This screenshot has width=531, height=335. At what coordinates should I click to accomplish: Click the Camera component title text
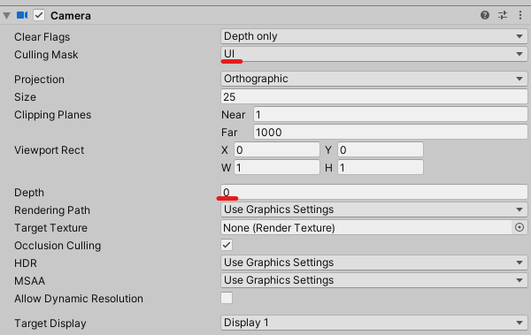[x=71, y=16]
